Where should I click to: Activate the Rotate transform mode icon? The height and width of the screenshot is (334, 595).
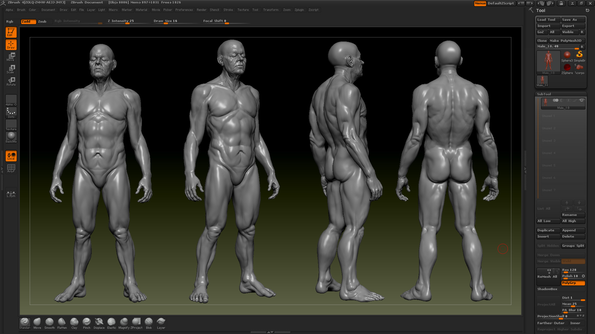[11, 81]
